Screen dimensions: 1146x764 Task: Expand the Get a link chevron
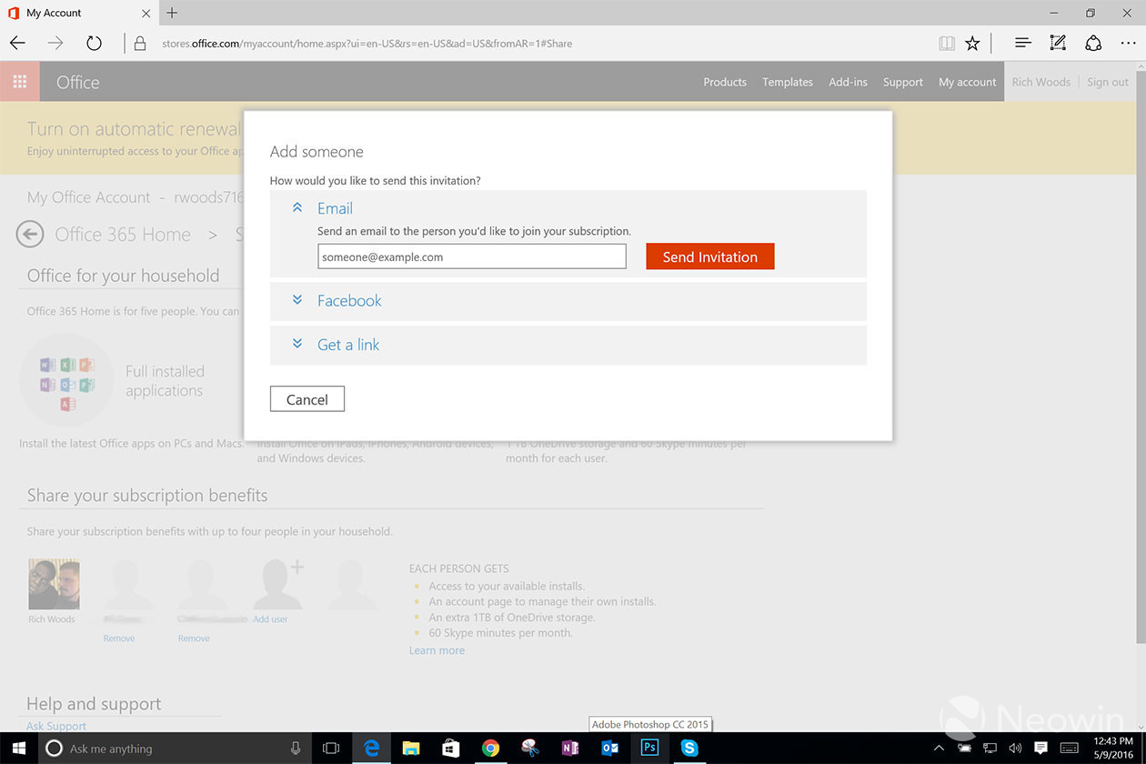(x=297, y=344)
